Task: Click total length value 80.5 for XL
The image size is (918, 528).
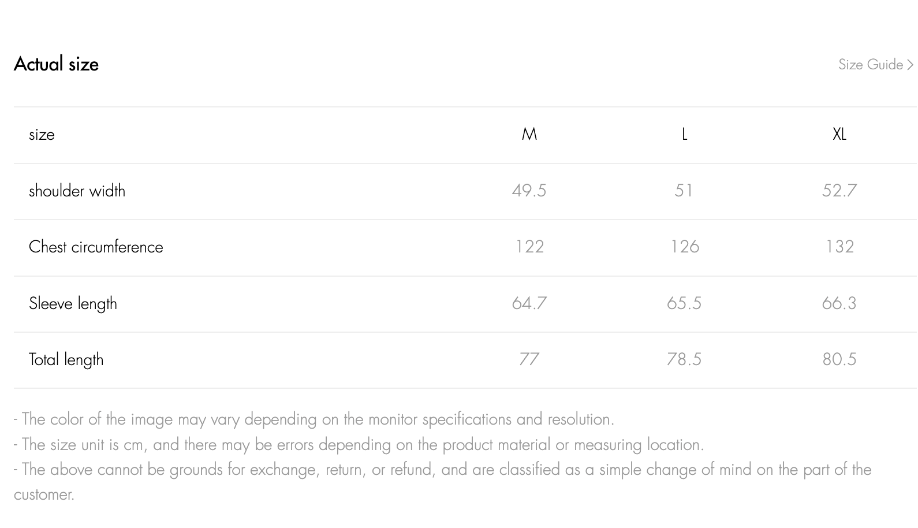Action: point(839,359)
